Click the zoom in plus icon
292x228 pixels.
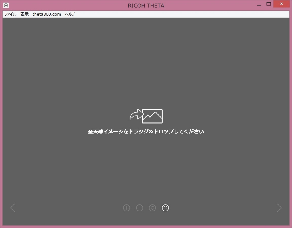[127, 208]
